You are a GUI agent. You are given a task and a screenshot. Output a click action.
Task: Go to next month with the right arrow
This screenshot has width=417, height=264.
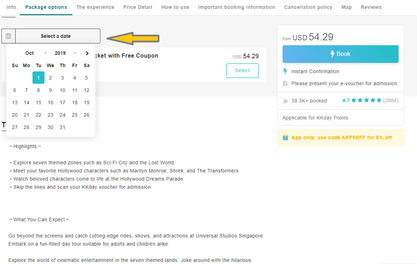coord(87,53)
